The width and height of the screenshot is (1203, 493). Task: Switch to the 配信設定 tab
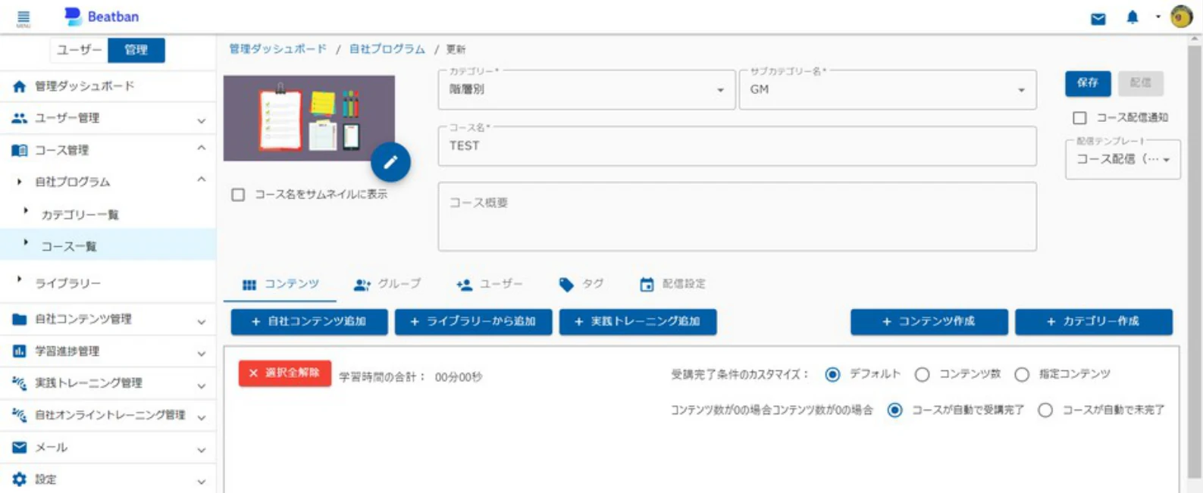coord(673,285)
